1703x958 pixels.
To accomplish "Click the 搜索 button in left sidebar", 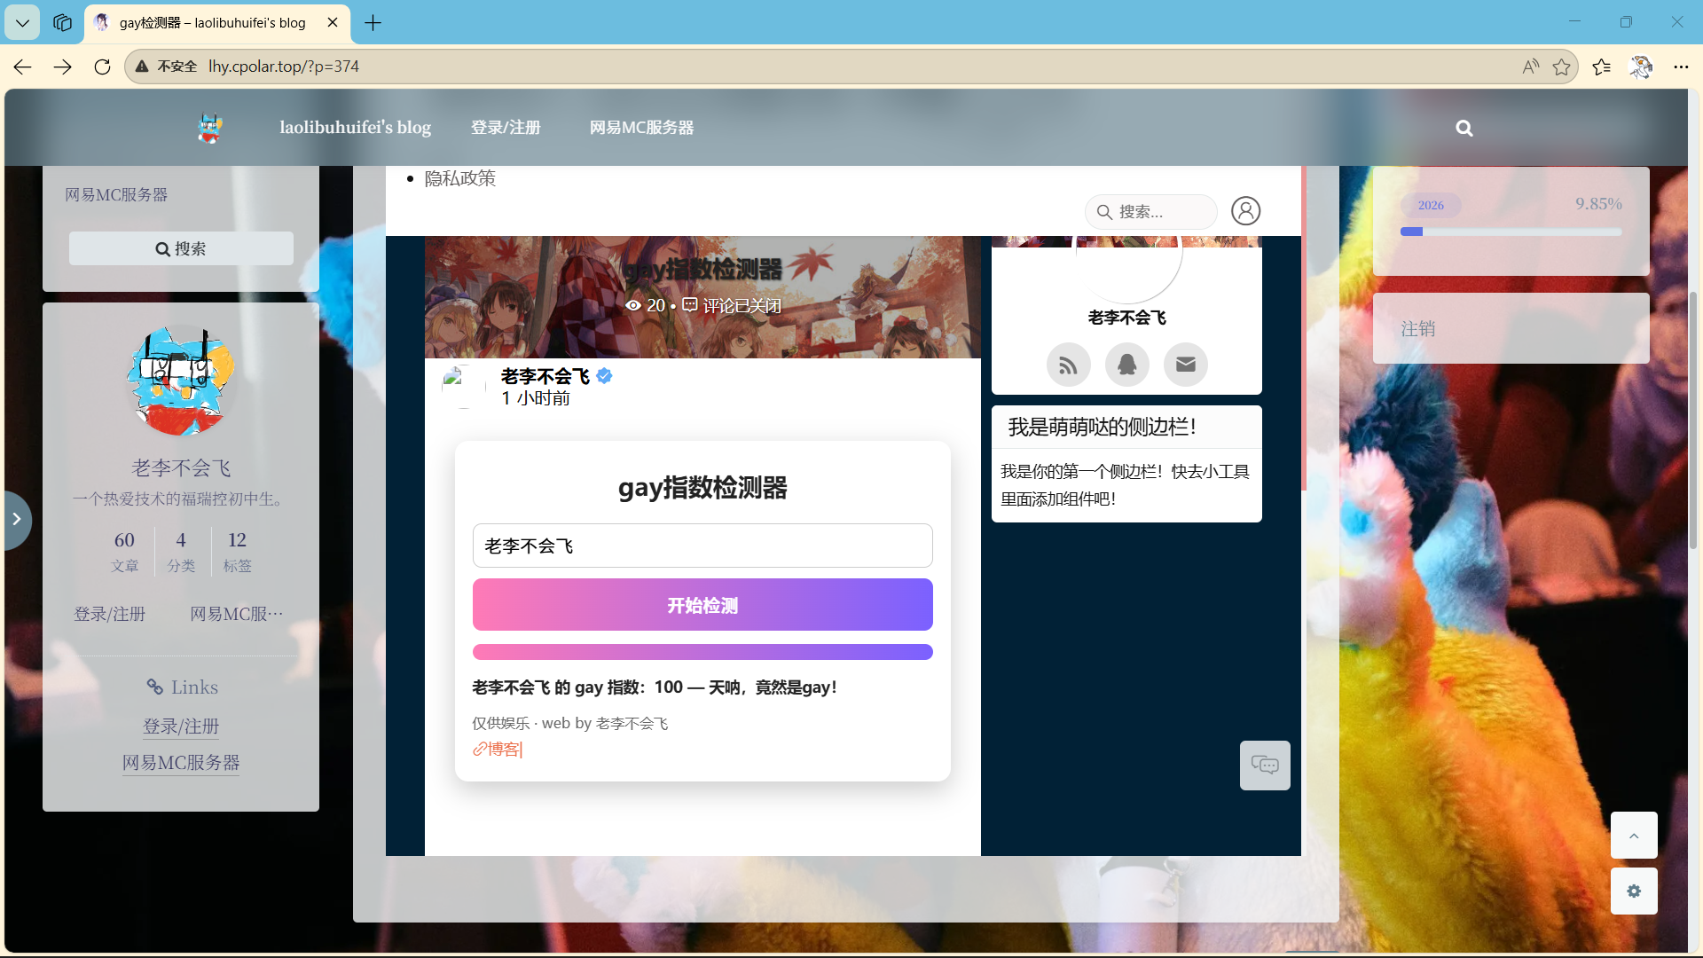I will (x=181, y=248).
